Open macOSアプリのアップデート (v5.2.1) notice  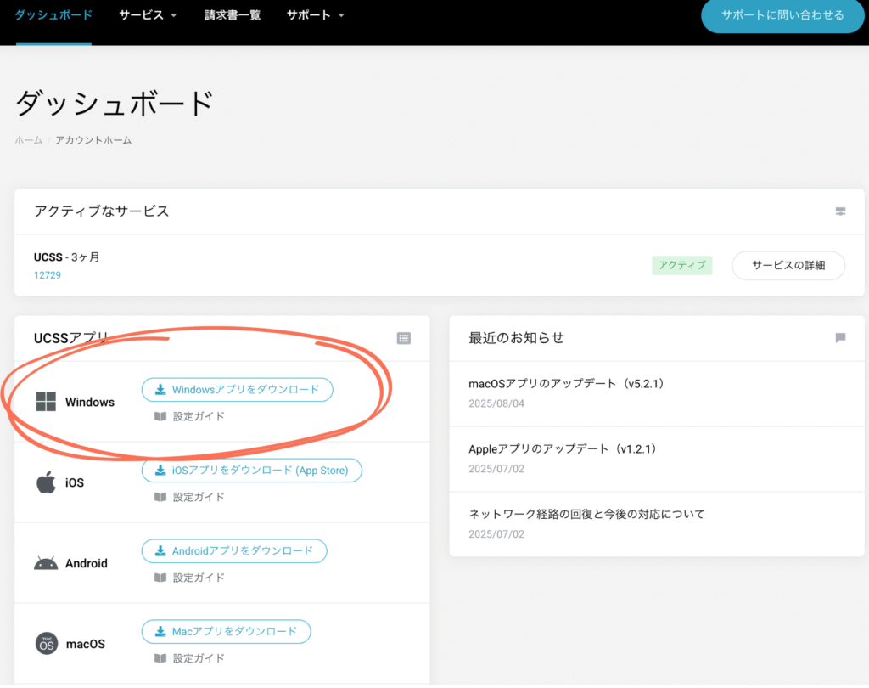pyautogui.click(x=566, y=384)
